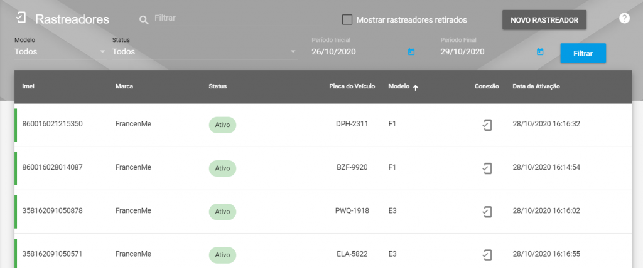Click activation date 28/10/2020 16:16:32
This screenshot has width=643, height=268.
point(546,124)
